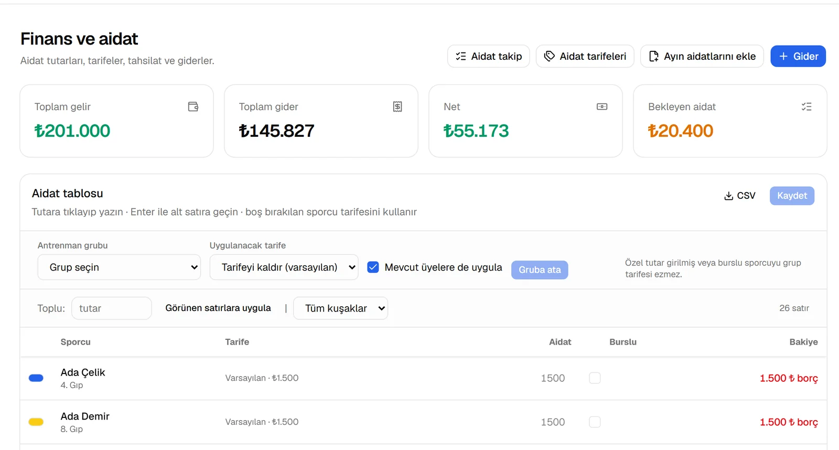Add a new Gider
The height and width of the screenshot is (450, 839).
pyautogui.click(x=798, y=56)
